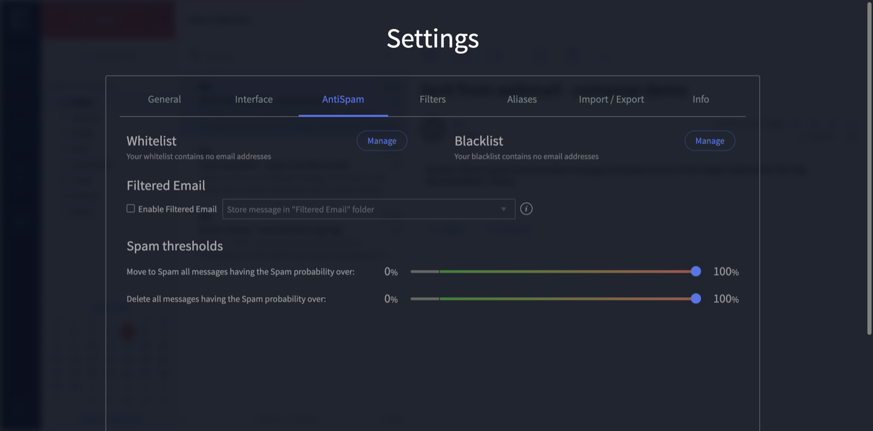Click the Delete messages threshold slider handle
Screen dimensions: 873x431
tap(696, 298)
